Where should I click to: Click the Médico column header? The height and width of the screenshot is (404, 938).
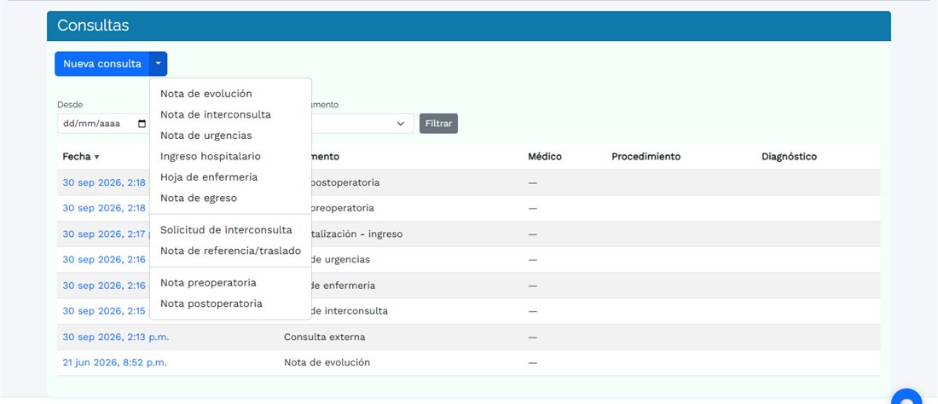[x=545, y=157]
